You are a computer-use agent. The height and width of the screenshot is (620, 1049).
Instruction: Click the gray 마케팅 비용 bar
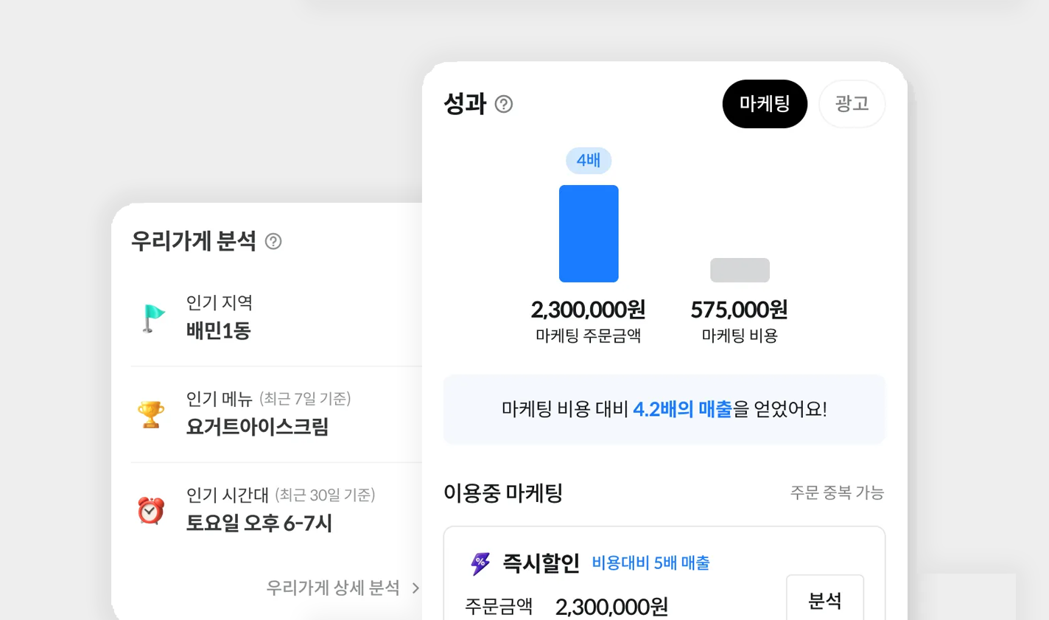[x=740, y=270]
